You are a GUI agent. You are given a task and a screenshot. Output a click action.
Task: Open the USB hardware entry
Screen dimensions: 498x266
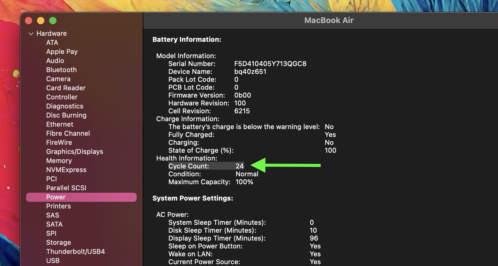(53, 261)
